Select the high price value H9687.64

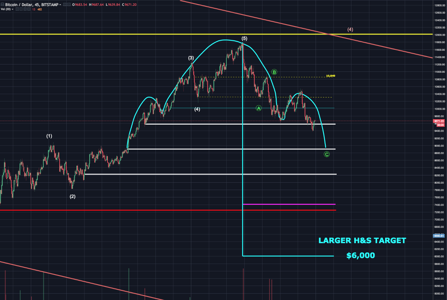click(96, 5)
